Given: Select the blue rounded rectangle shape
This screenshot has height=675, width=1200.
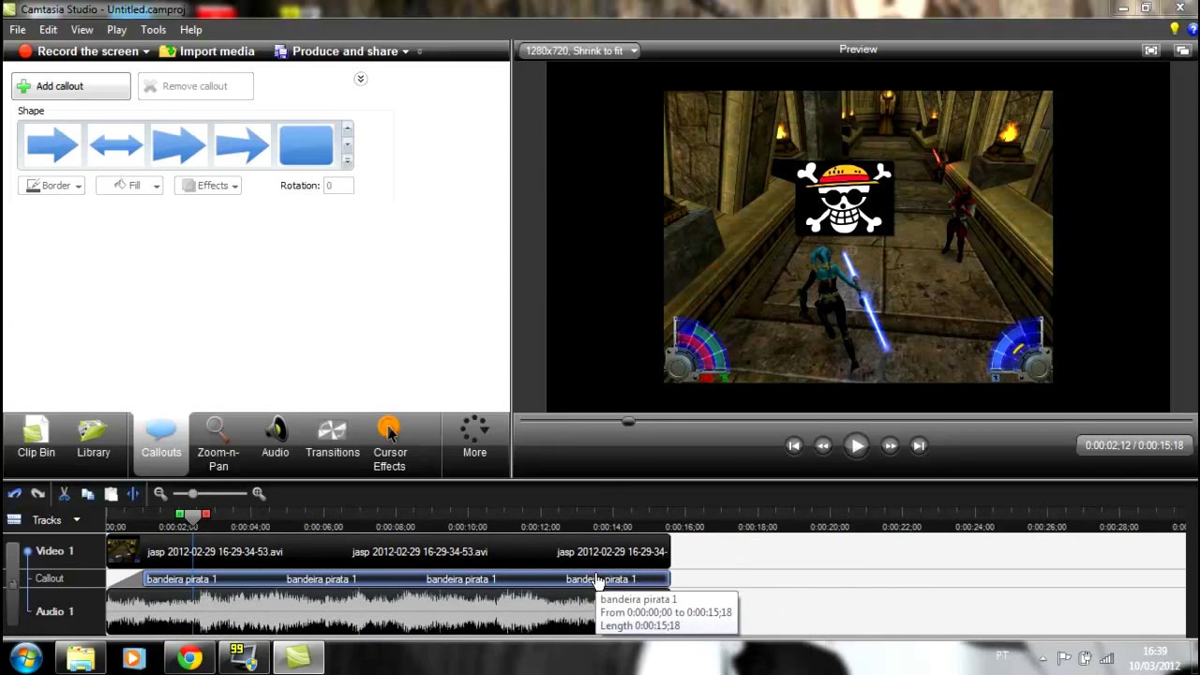Looking at the screenshot, I should coord(306,145).
